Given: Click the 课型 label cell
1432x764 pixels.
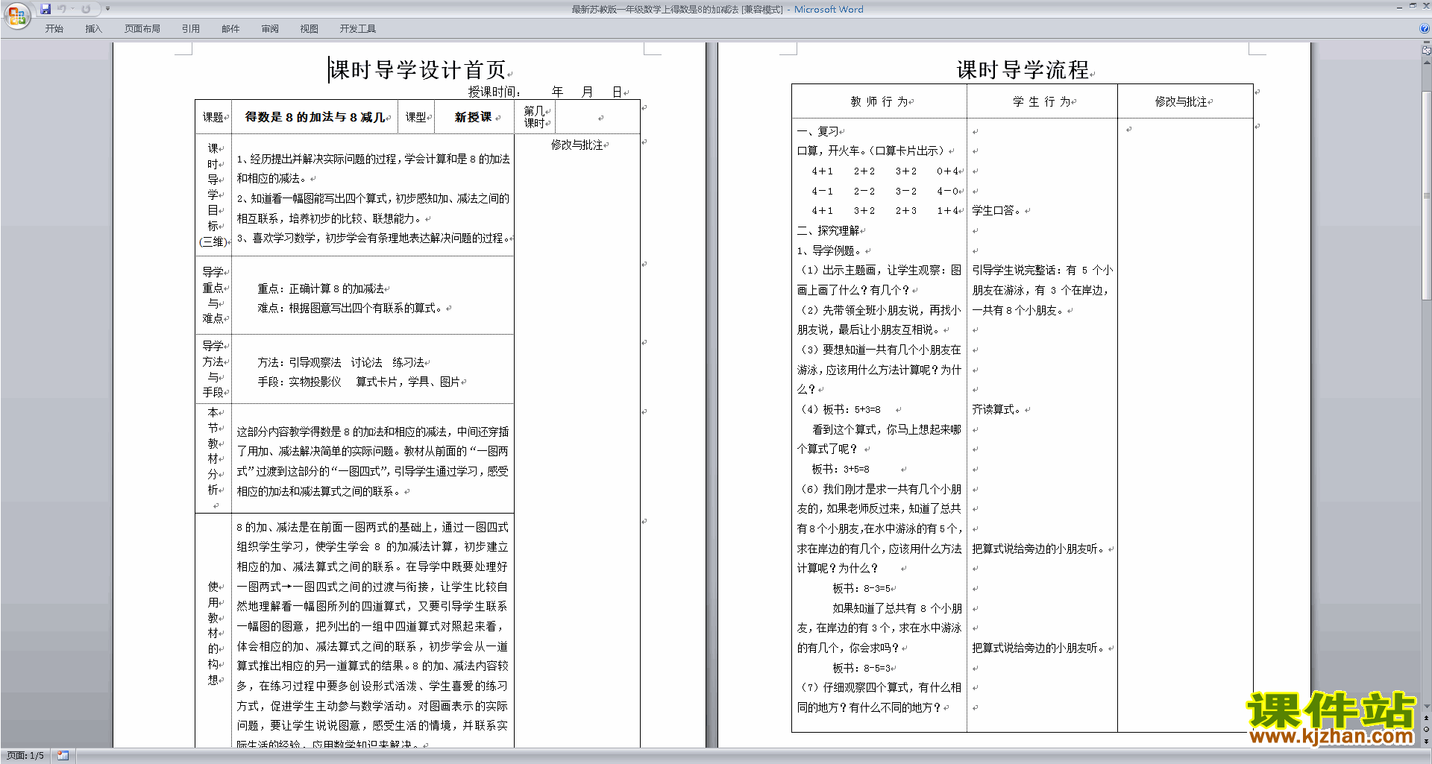Looking at the screenshot, I should pyautogui.click(x=415, y=117).
